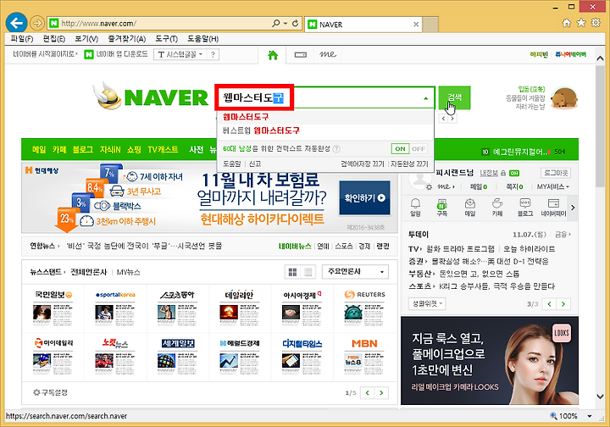Open the 시스템글꼴 font dropdown
The image size is (610, 427).
(180, 54)
